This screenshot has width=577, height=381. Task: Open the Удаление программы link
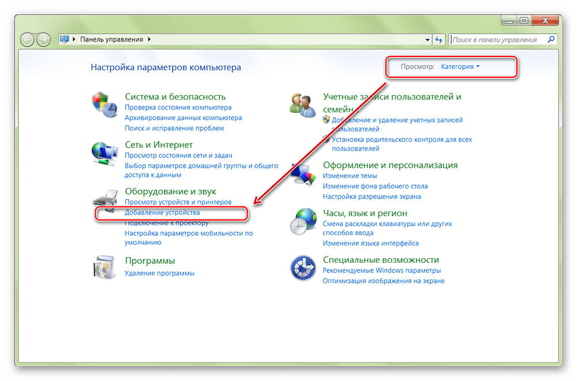[159, 273]
